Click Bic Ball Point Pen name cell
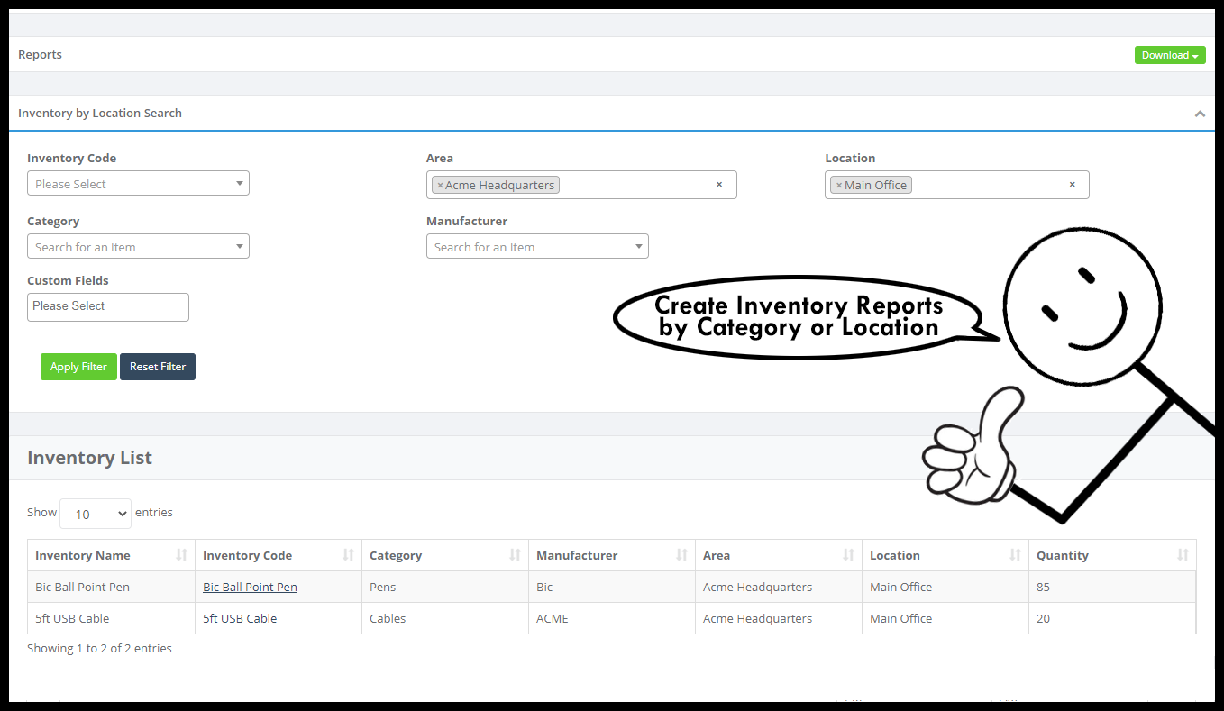The height and width of the screenshot is (711, 1224). (x=112, y=588)
